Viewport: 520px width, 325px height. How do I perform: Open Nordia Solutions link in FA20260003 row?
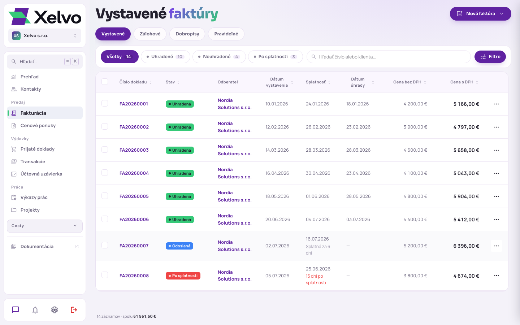click(235, 150)
